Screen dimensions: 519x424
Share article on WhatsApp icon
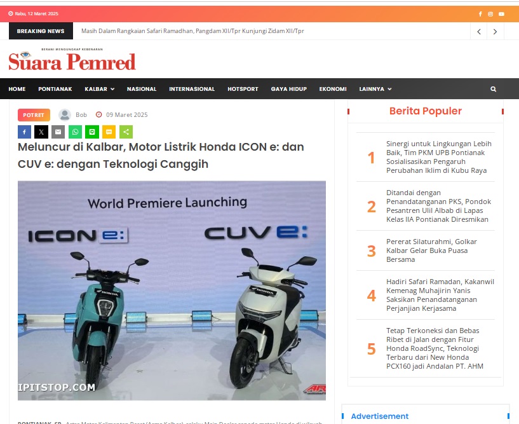click(x=75, y=132)
